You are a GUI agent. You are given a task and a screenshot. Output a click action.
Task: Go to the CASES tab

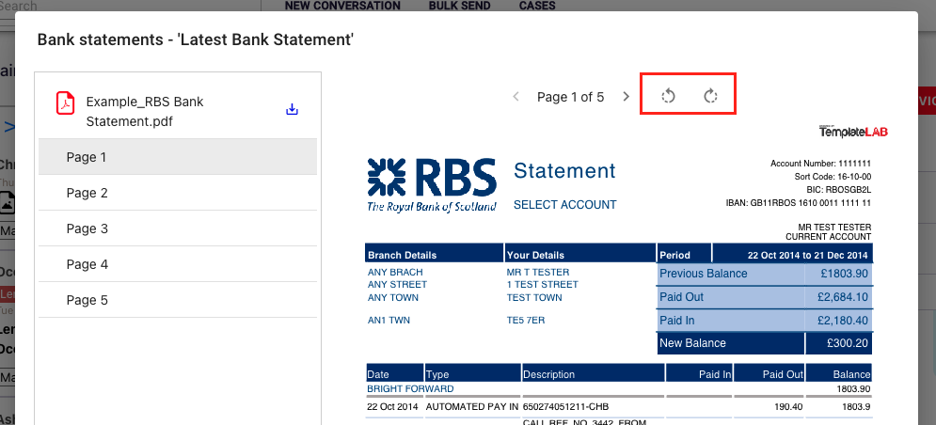[x=536, y=6]
